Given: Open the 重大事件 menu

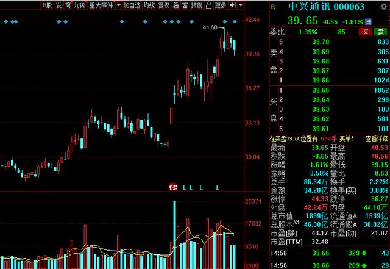Looking at the screenshot, I should (x=101, y=5).
